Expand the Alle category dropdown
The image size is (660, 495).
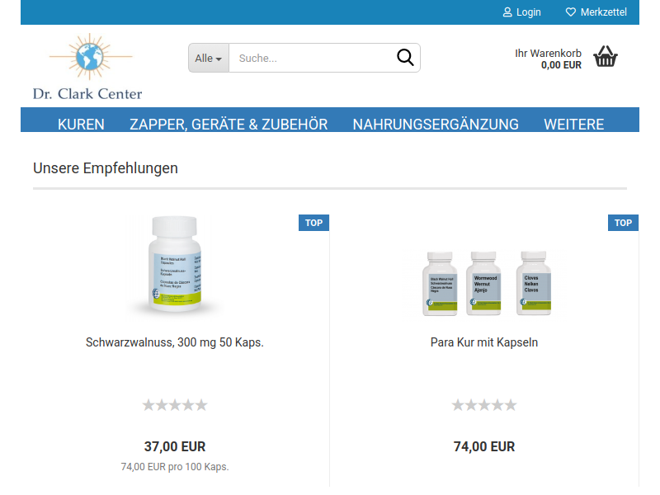coord(209,58)
